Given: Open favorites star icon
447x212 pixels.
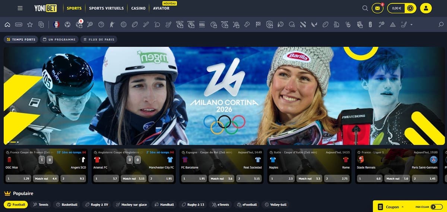Looking at the screenshot, I should (30, 25).
